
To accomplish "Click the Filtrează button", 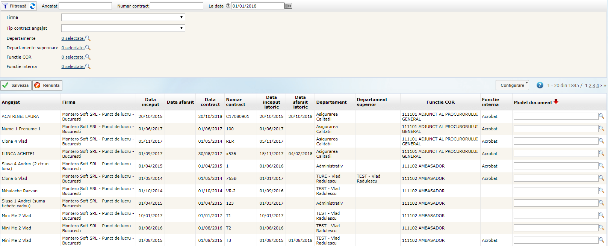I will point(15,6).
